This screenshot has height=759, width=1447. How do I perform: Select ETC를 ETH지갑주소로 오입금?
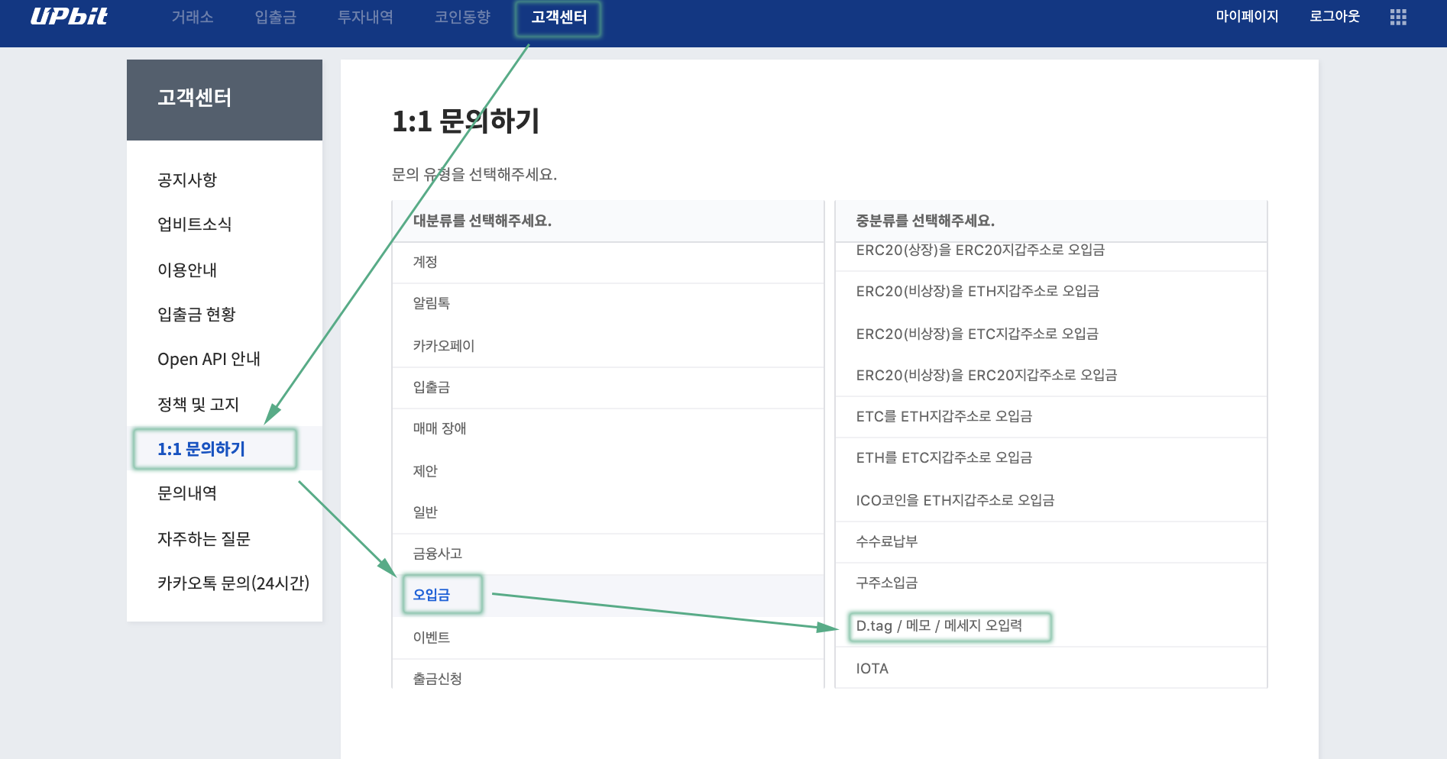point(1051,417)
